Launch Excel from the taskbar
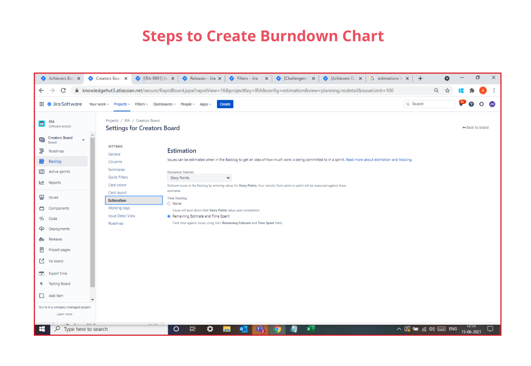531x366 pixels. (x=310, y=329)
